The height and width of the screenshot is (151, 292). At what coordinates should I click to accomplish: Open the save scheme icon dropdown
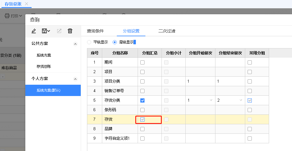(x=46, y=31)
